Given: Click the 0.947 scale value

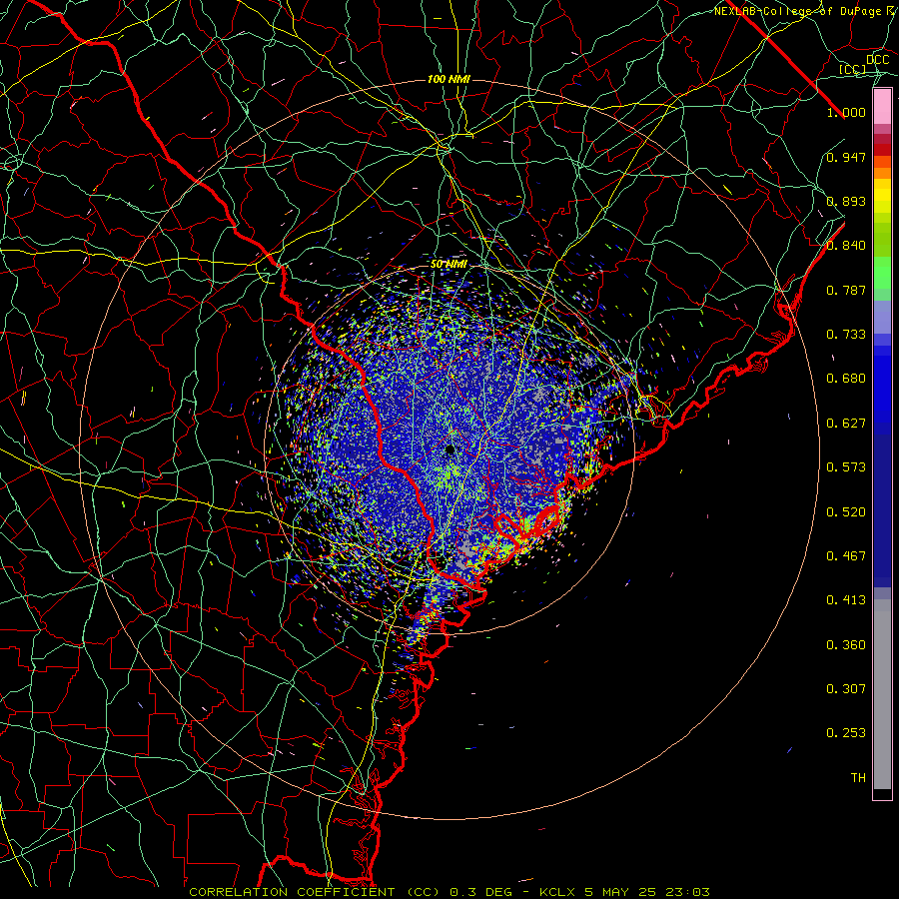Looking at the screenshot, I should [846, 157].
